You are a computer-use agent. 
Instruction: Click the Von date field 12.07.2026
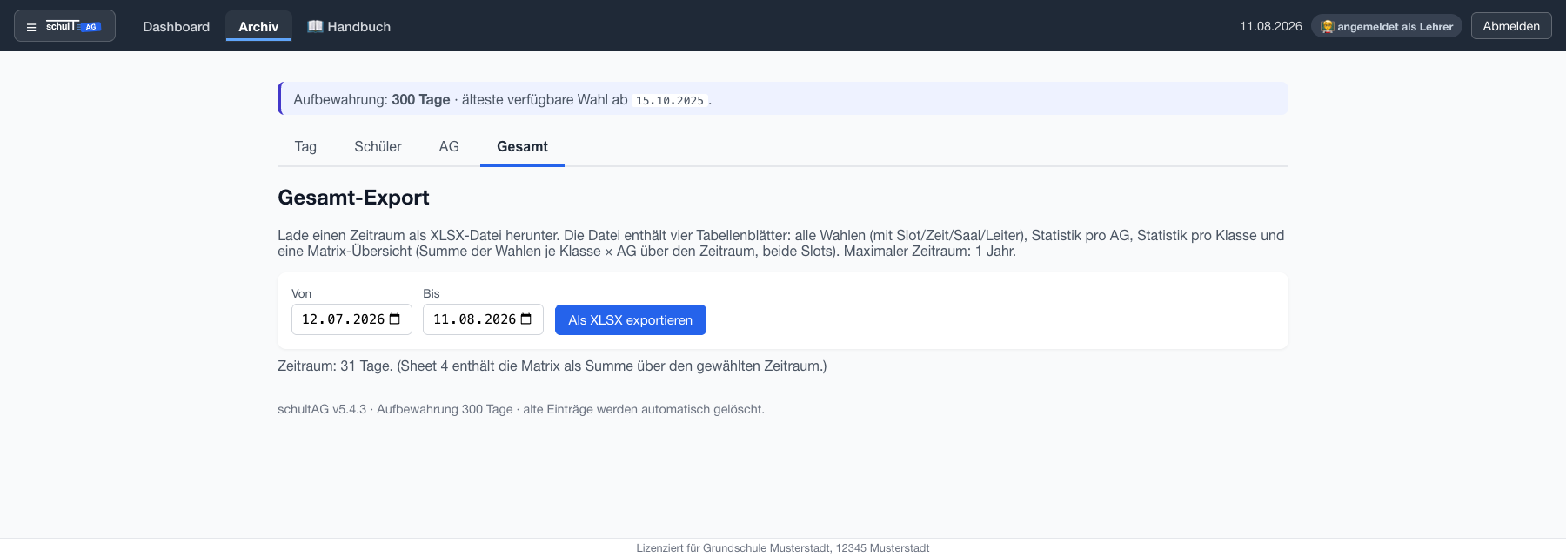point(351,319)
